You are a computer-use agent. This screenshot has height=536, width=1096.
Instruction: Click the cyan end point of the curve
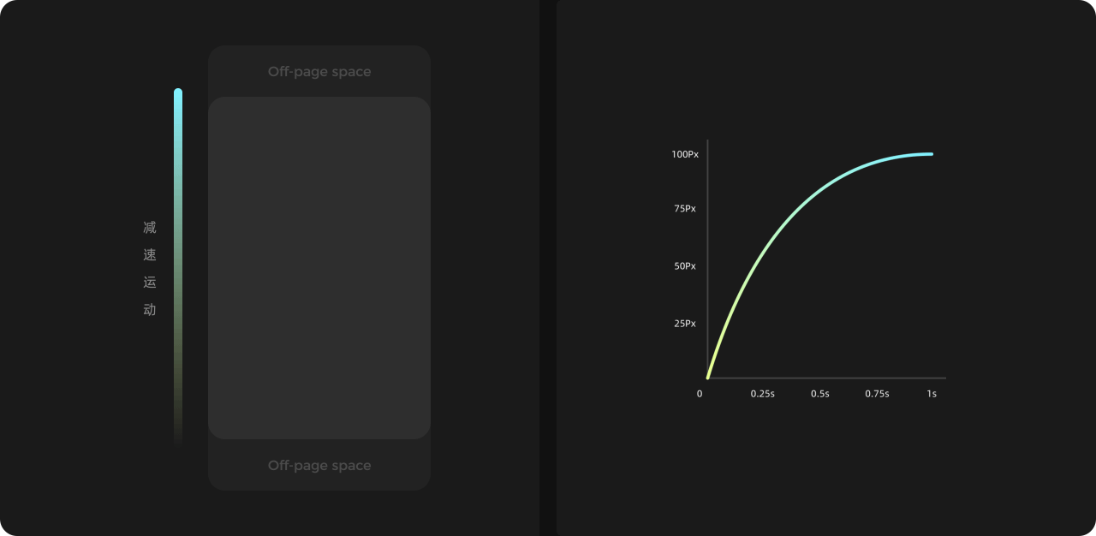point(931,154)
